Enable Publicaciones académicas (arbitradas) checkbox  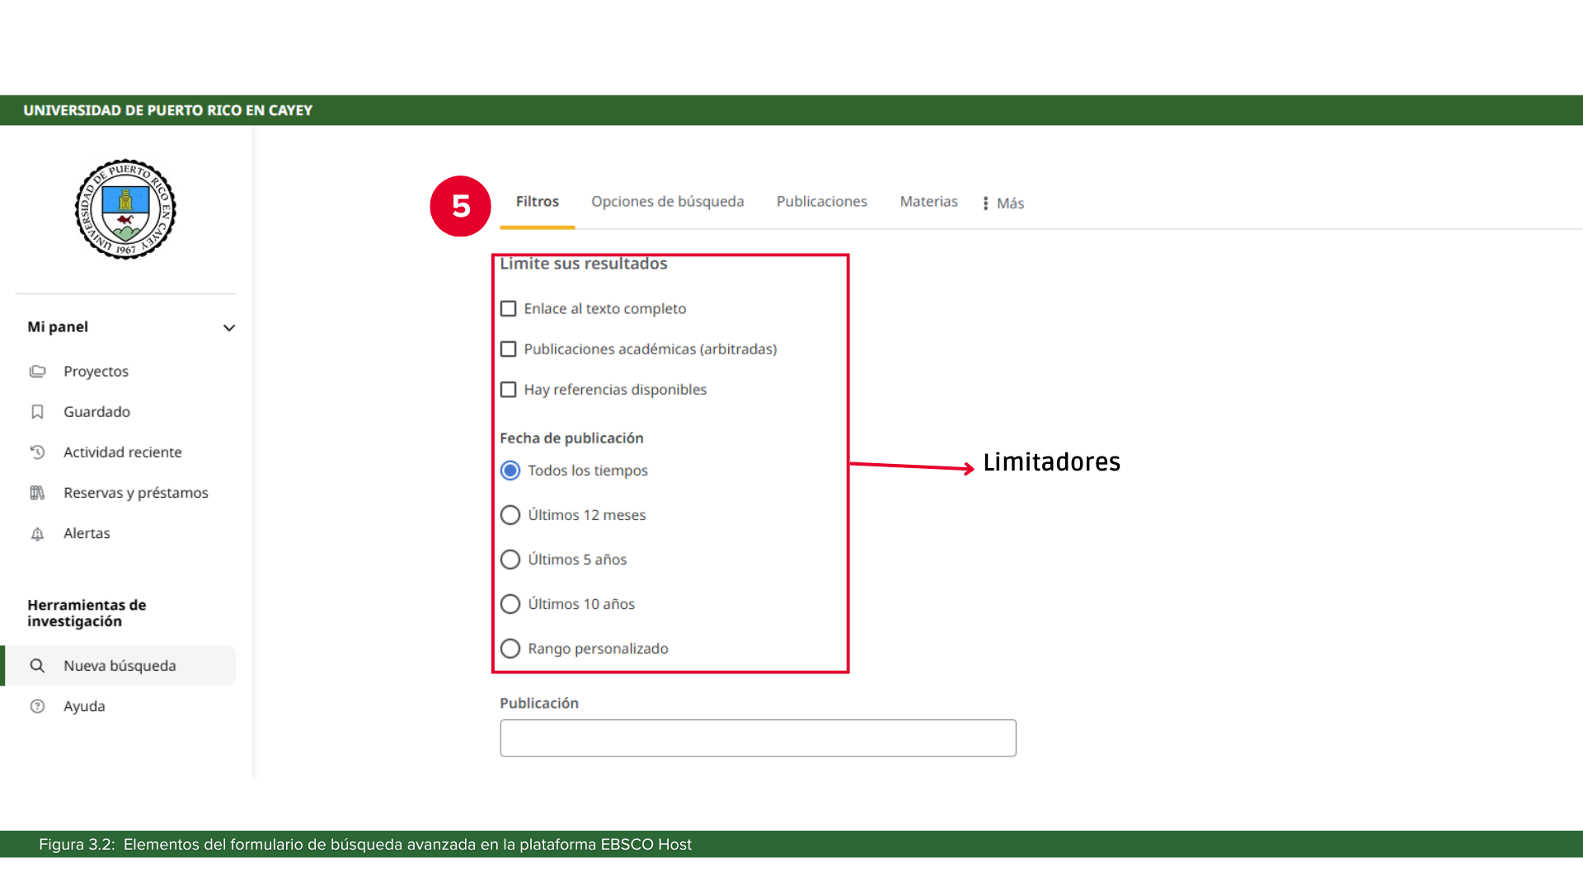tap(509, 349)
